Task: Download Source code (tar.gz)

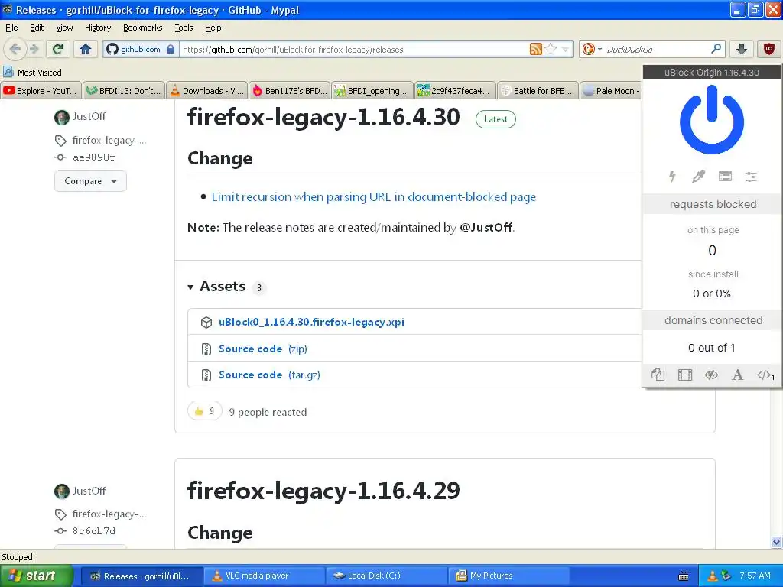Action: (x=269, y=375)
